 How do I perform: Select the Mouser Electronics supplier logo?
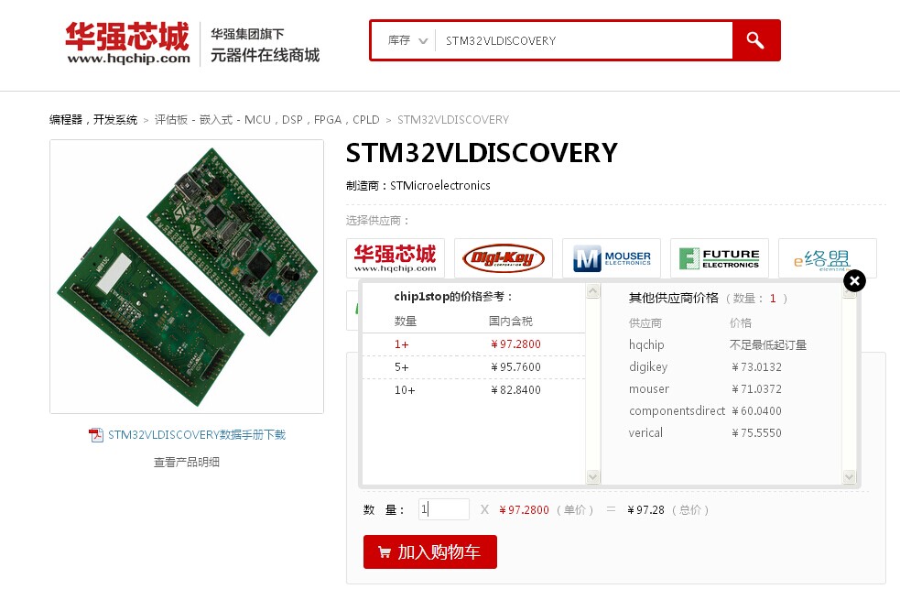point(612,258)
